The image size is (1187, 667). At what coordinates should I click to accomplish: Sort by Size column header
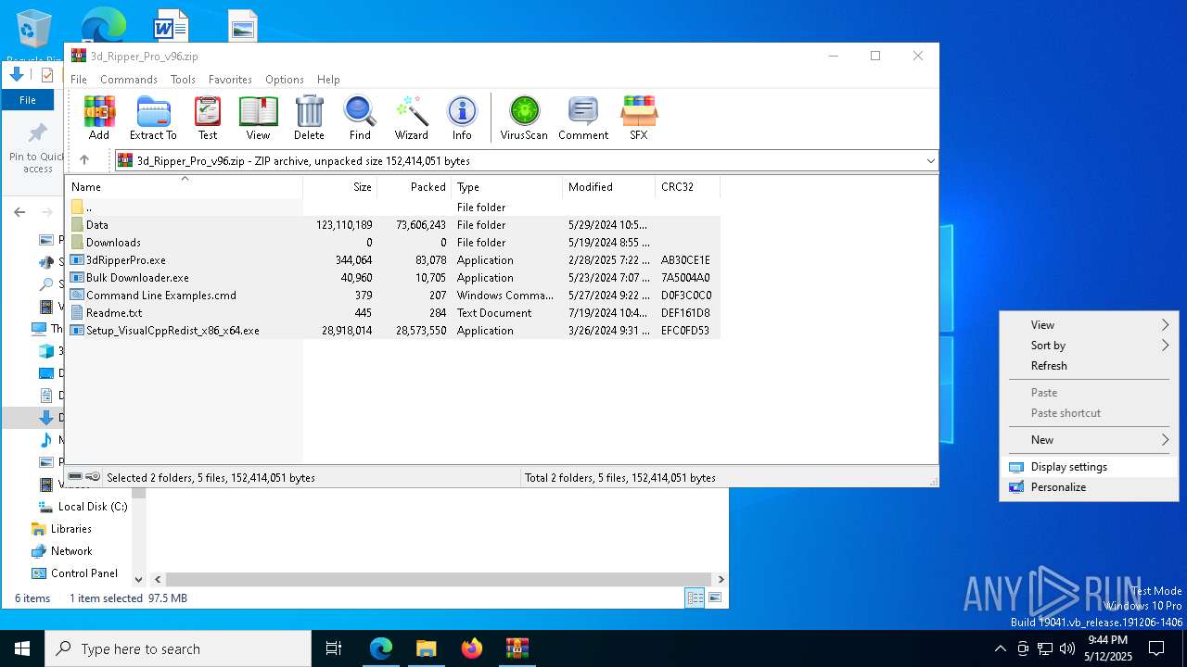[x=339, y=186]
